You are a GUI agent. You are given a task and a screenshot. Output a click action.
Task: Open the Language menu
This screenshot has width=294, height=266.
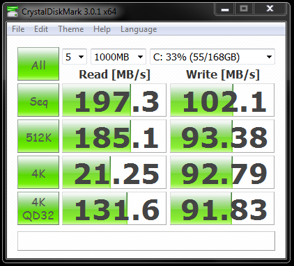coord(139,29)
